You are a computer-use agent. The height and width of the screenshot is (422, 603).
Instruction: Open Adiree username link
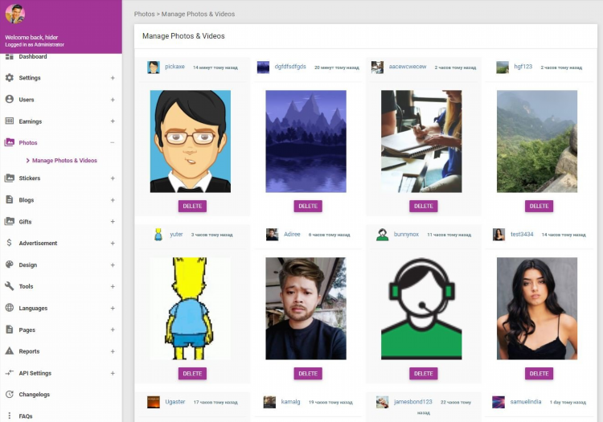(292, 234)
